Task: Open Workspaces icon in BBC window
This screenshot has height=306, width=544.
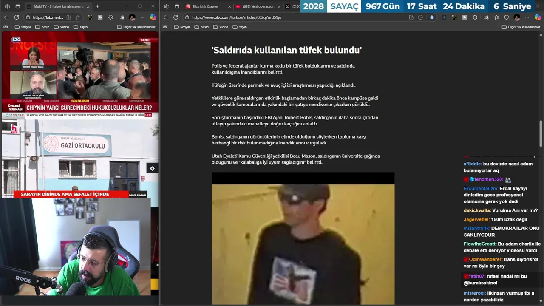Action: (167, 6)
